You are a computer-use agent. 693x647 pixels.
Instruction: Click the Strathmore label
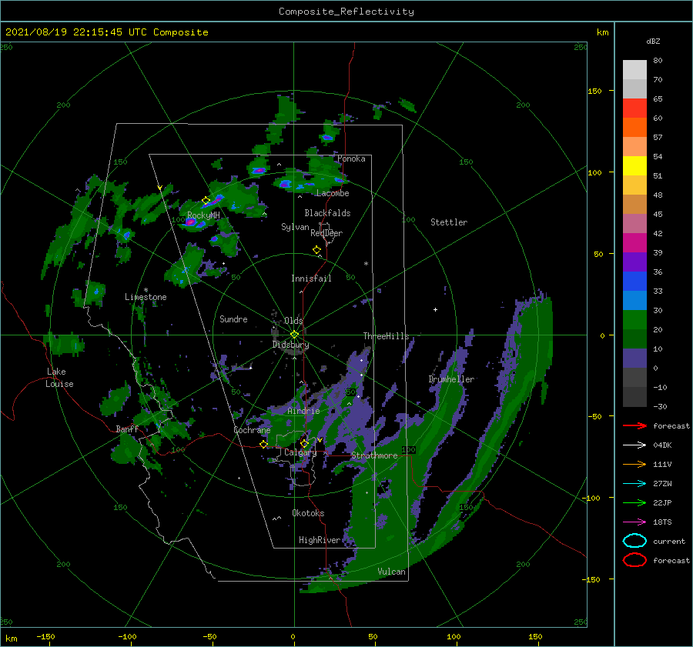[x=374, y=455]
